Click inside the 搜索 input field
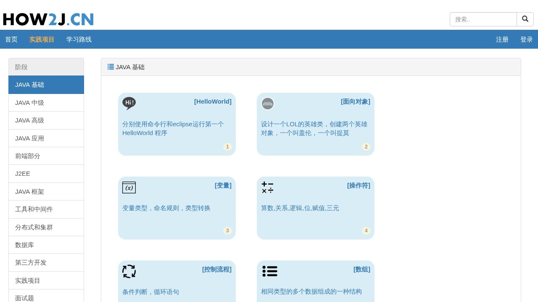Screen dimensions: 538x302 pyautogui.click(x=483, y=19)
